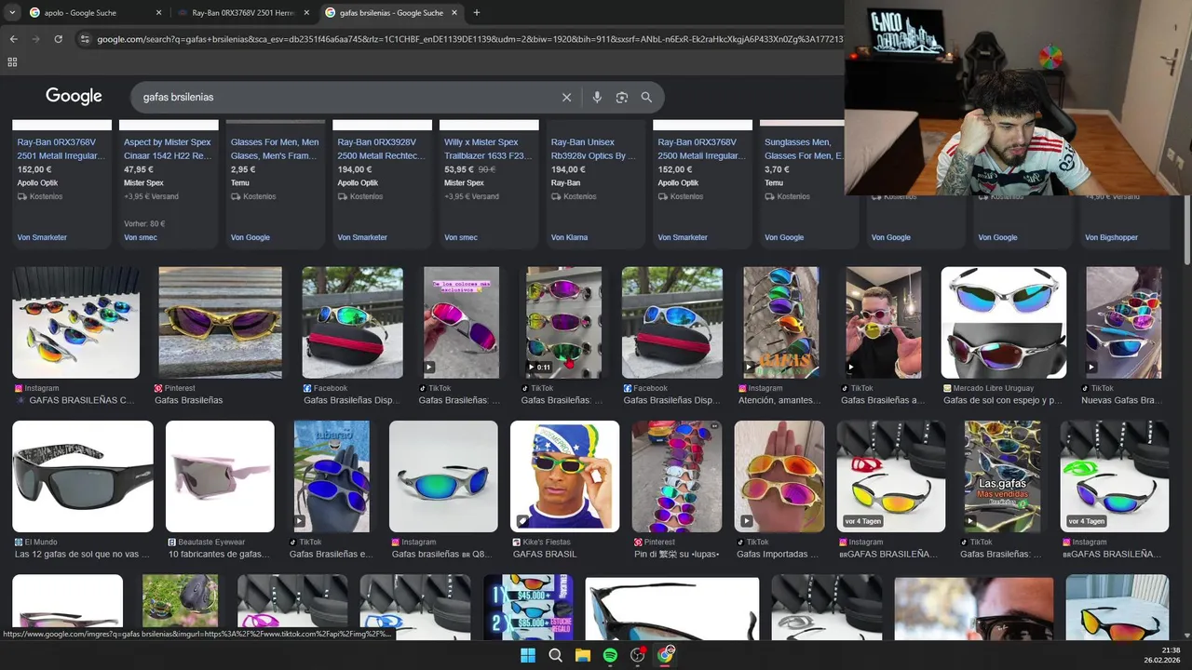
Task: Open the Windows Start menu
Action: (x=528, y=655)
